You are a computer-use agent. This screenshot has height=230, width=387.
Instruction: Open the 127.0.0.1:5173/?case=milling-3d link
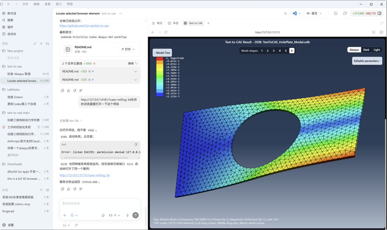point(84,175)
